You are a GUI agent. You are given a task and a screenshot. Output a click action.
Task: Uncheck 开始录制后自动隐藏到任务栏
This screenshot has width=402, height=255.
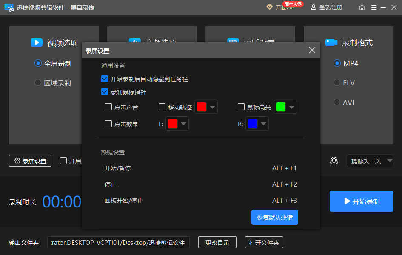click(105, 79)
